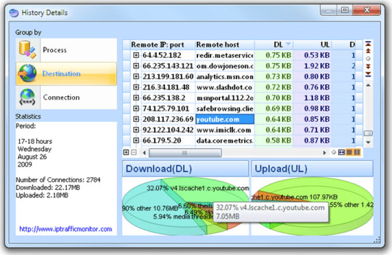
Task: Click the vertical scrollbar thumb
Action: (x=368, y=133)
